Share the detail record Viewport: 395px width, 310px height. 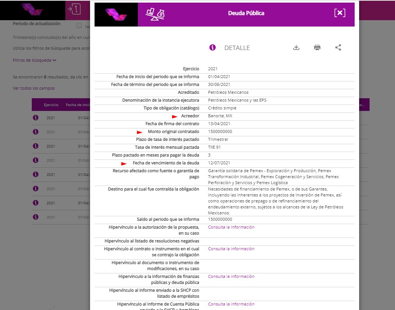tap(338, 47)
